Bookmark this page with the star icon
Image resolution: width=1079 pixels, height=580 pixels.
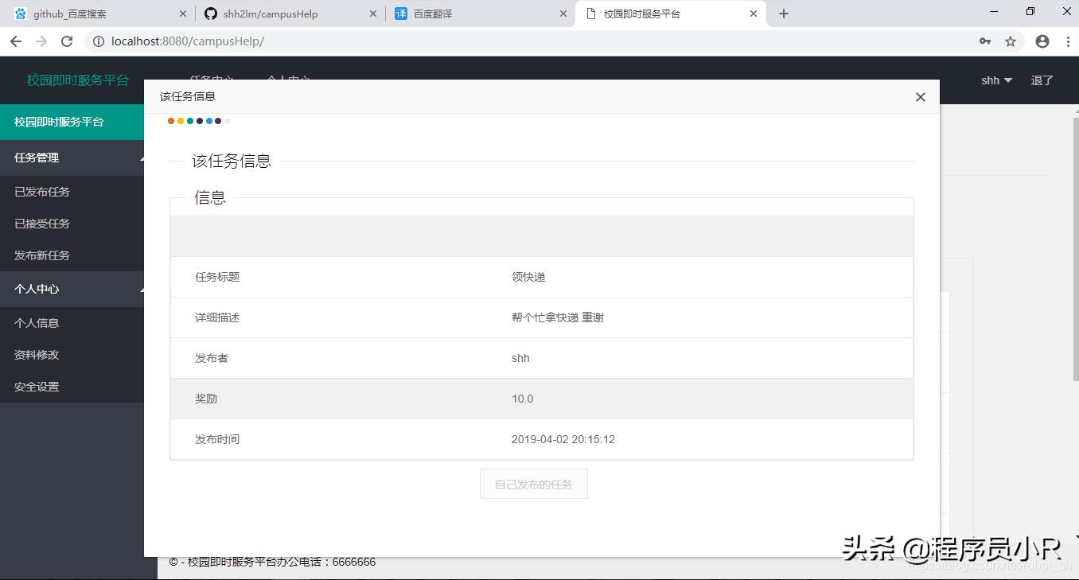[1010, 41]
